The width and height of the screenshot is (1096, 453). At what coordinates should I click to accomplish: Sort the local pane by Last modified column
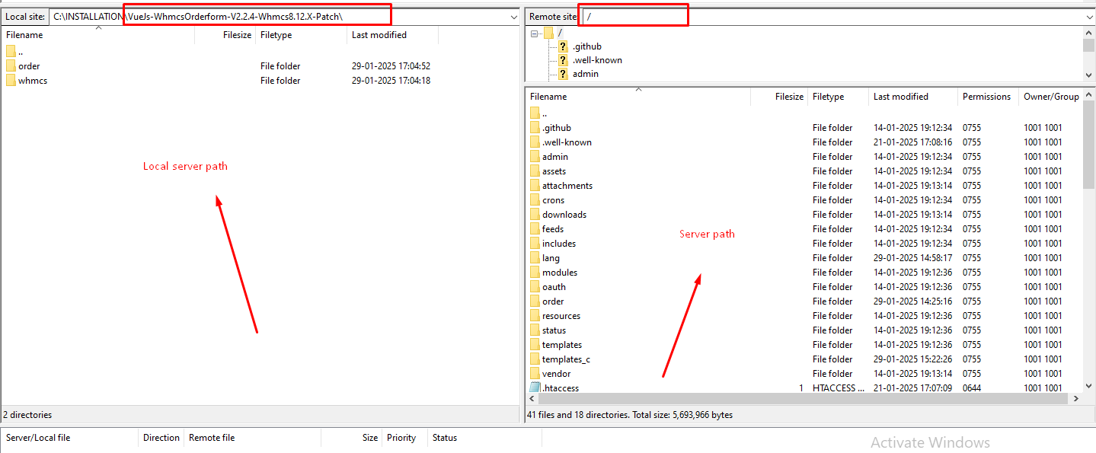(x=379, y=35)
